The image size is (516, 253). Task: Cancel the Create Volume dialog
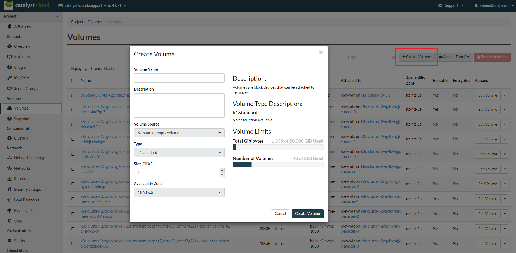[x=280, y=214]
